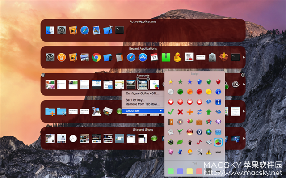The height and width of the screenshot is (178, 286).
Task: Select the yellow star badge
Action: (x=171, y=81)
